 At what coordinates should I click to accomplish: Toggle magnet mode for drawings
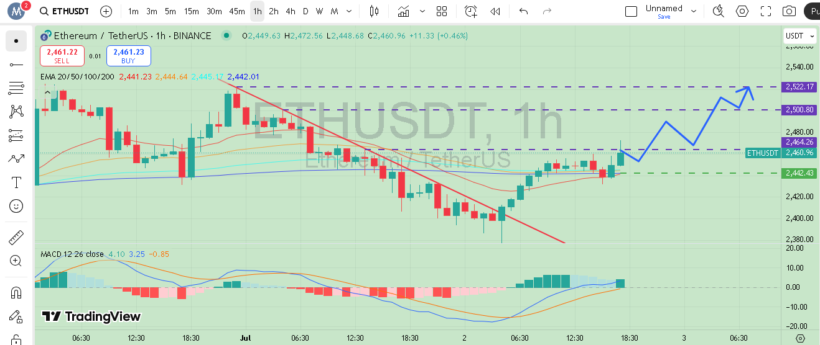point(16,293)
